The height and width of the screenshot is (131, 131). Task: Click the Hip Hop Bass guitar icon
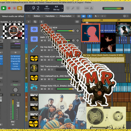34,49
